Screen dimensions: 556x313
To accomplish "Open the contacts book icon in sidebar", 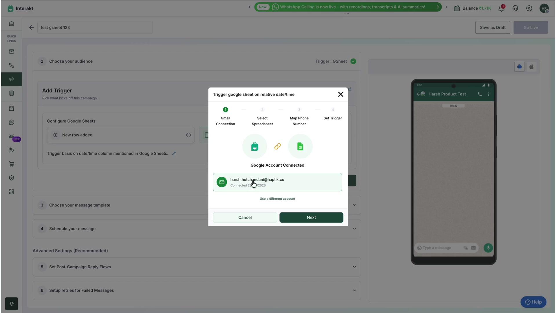I will [12, 93].
